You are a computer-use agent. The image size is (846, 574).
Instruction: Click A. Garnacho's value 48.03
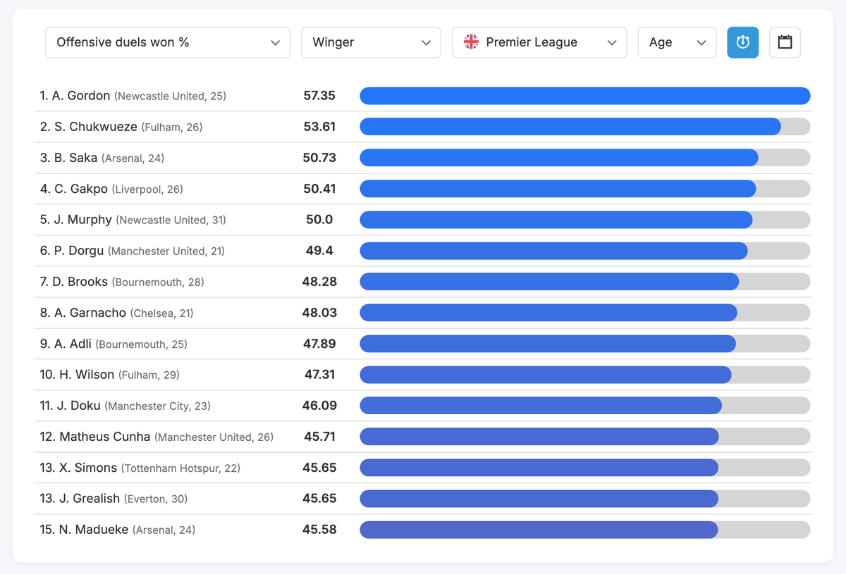[x=319, y=313]
